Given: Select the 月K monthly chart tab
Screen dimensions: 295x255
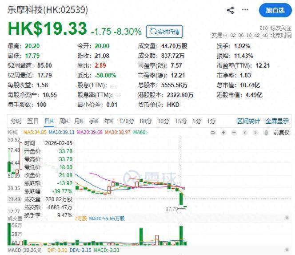Looking at the screenshot, I should pos(79,121).
